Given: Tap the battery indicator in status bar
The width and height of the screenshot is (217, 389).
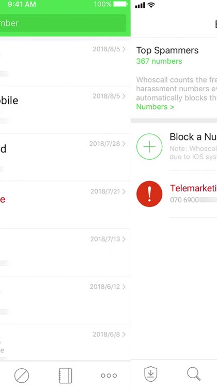Looking at the screenshot, I should (120, 4).
